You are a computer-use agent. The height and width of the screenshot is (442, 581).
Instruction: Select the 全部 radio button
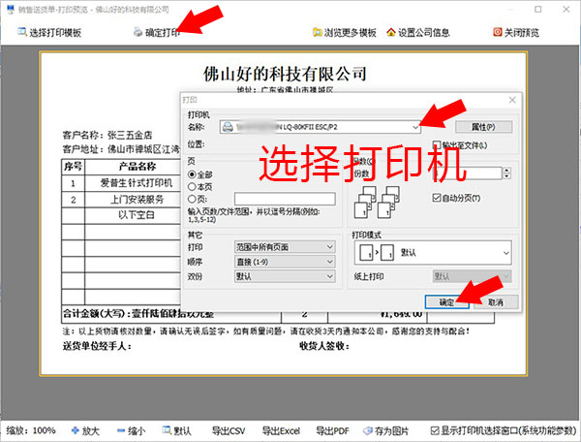tap(192, 174)
